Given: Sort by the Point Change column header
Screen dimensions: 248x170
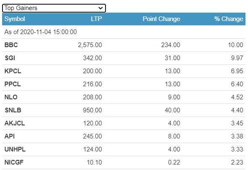Looking at the screenshot, I should [x=161, y=19].
